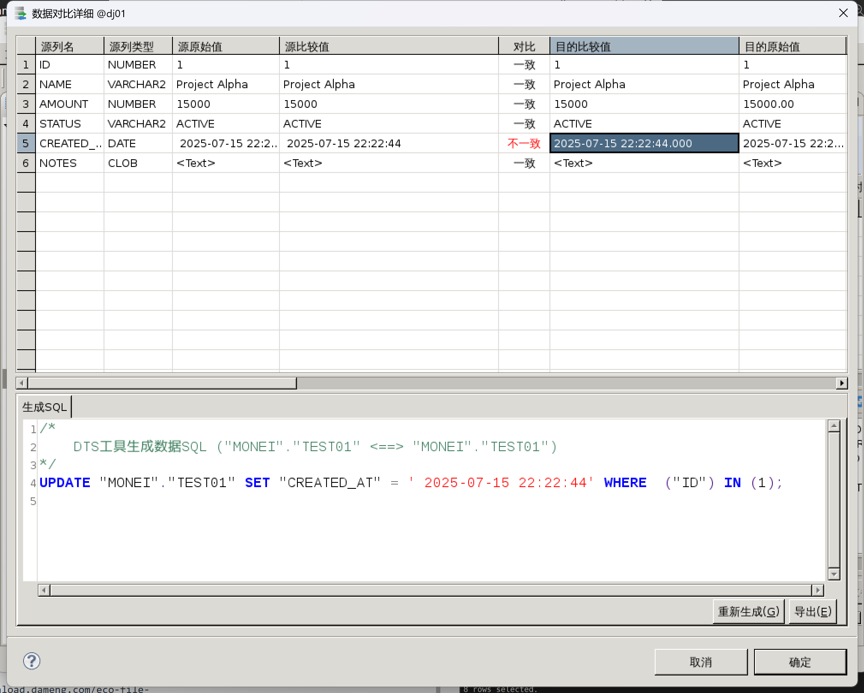The image size is (864, 693).
Task: Click the 不一致 cell in CREATED row
Action: pyautogui.click(x=524, y=143)
